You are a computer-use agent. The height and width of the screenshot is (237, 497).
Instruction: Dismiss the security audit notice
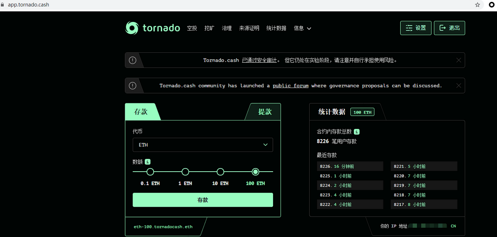(459, 60)
